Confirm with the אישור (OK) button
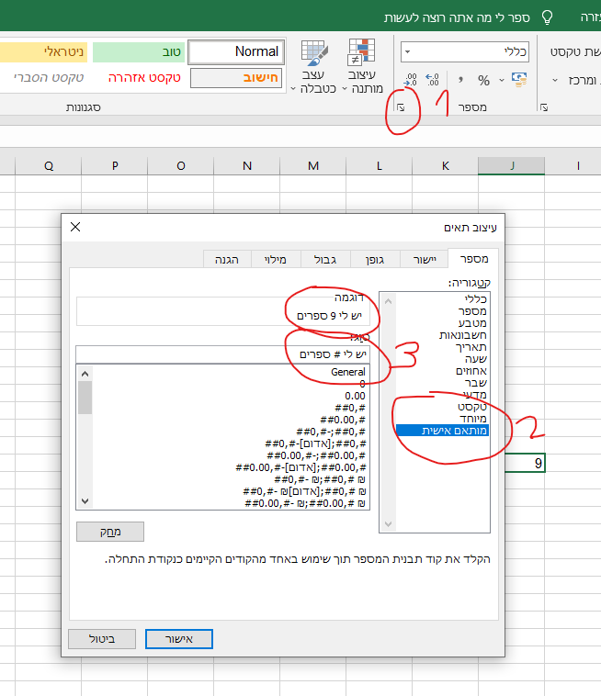 179,639
